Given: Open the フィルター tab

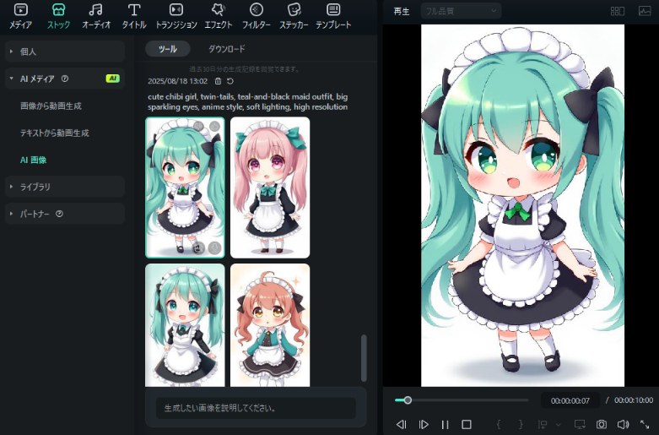Looking at the screenshot, I should pyautogui.click(x=256, y=16).
